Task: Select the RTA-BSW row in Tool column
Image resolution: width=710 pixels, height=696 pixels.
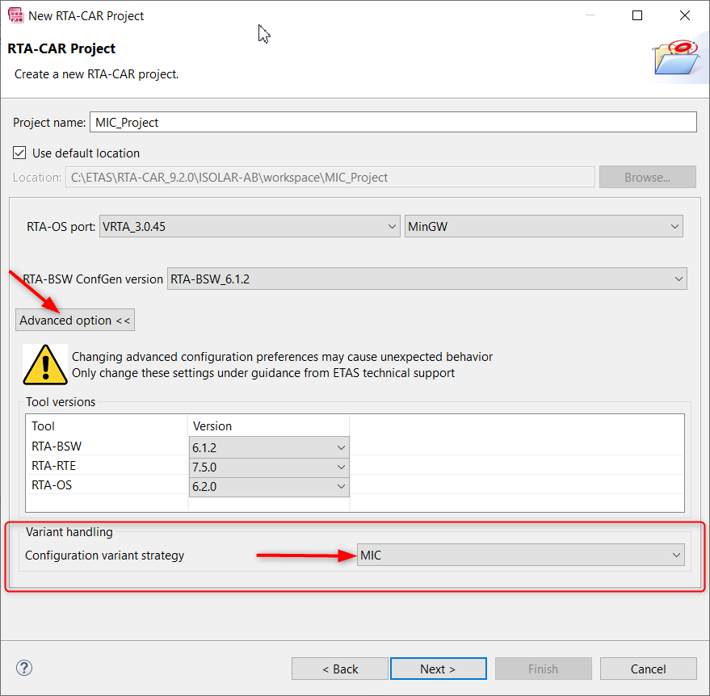Action: [x=57, y=447]
